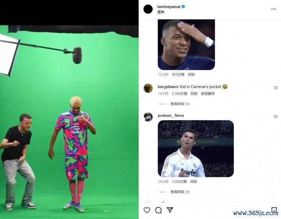Expand 查看回复 (2) replies
The height and width of the screenshot is (219, 281).
[180, 192]
